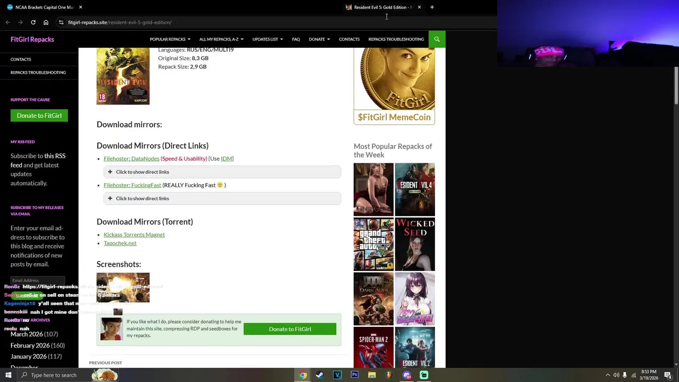Open Resident Evil 2 repack thumbnail

(x=415, y=348)
